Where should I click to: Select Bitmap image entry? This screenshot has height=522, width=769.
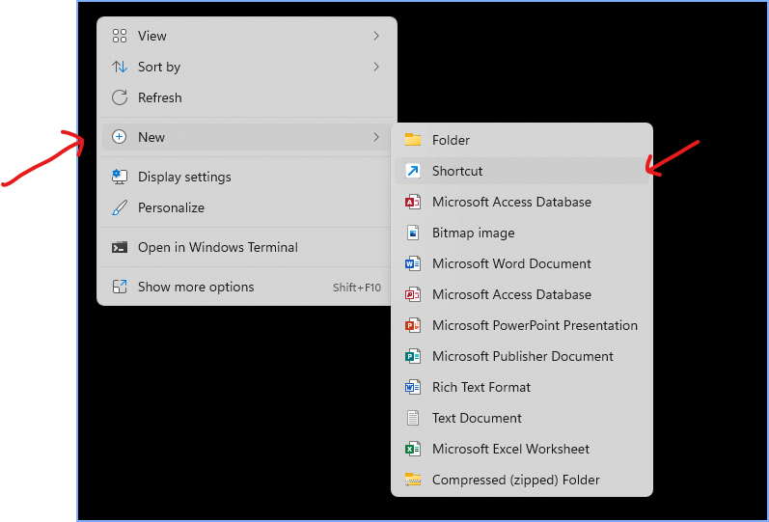click(x=473, y=233)
